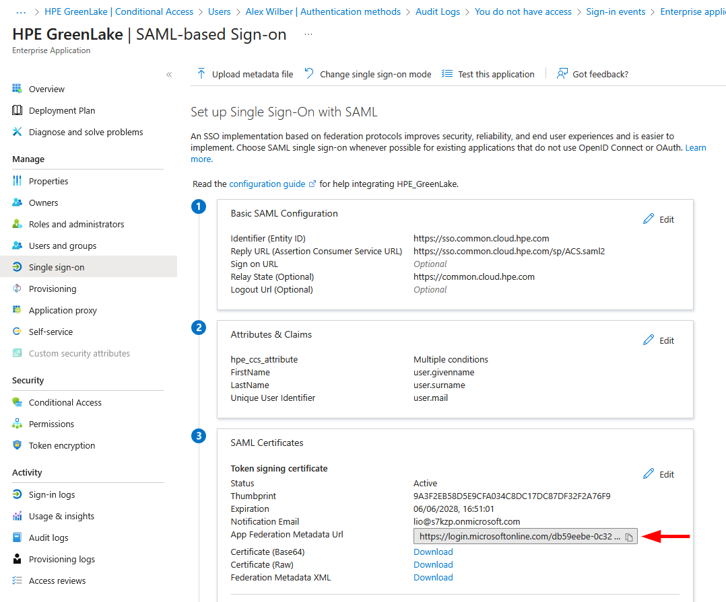Select the Overview grid icon
726x602 pixels.
click(x=18, y=89)
